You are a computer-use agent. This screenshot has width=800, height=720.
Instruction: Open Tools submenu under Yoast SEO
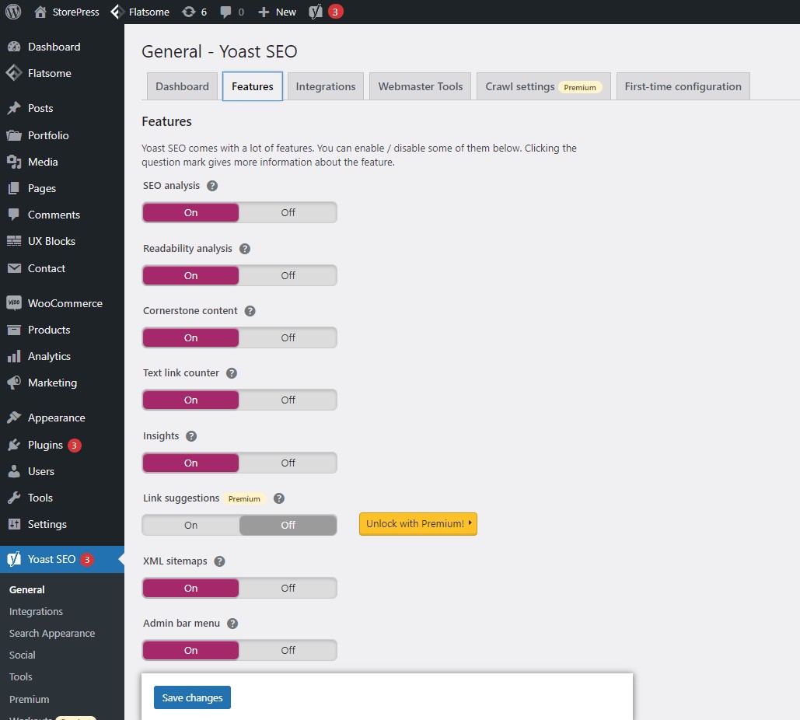pyautogui.click(x=21, y=677)
